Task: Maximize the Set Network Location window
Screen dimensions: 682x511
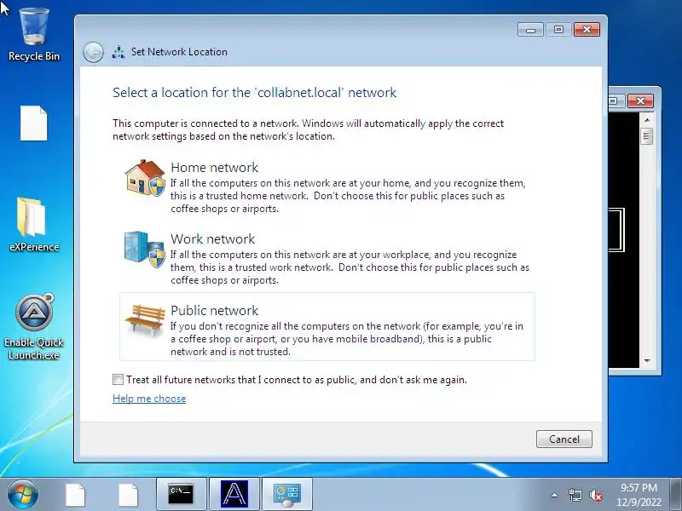Action: (x=558, y=30)
